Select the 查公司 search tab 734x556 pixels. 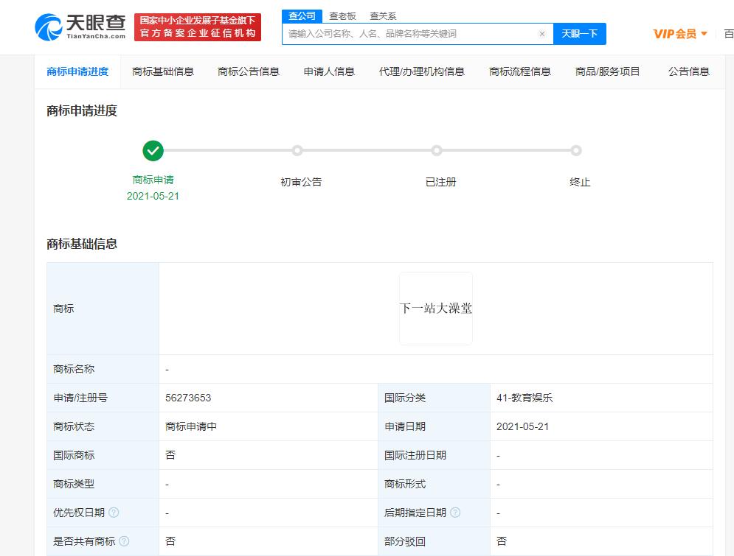click(x=302, y=15)
